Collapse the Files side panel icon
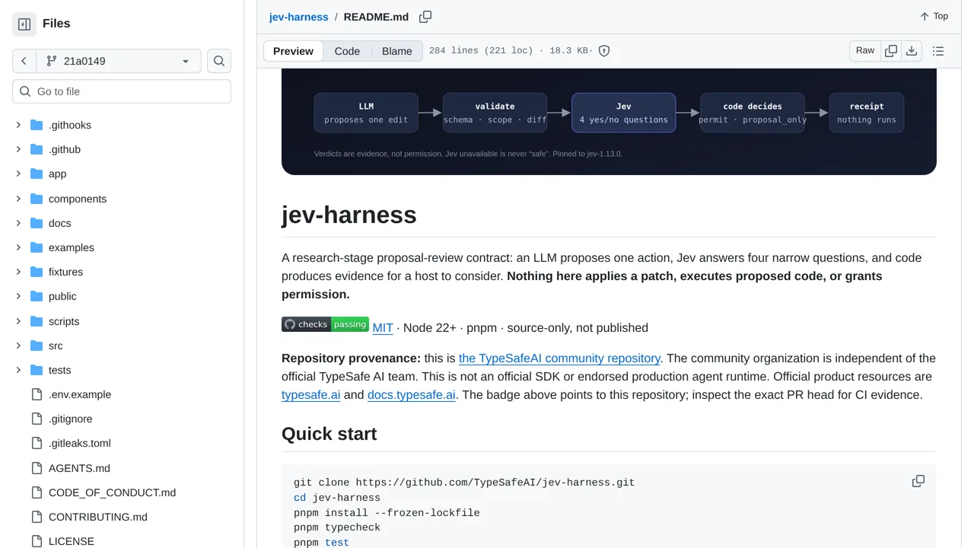Screen dimensions: 974x548 24,24
